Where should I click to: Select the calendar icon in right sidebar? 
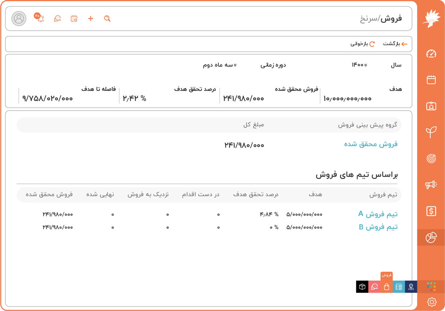pyautogui.click(x=430, y=80)
